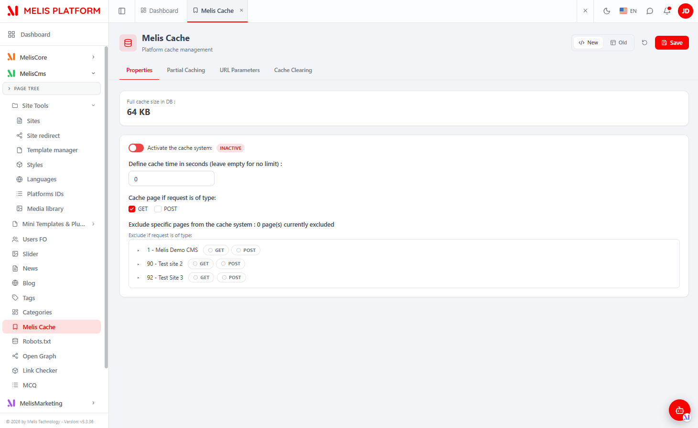This screenshot has height=428, width=698.
Task: Expand the MelisMarketing menu chevron
Action: point(93,403)
